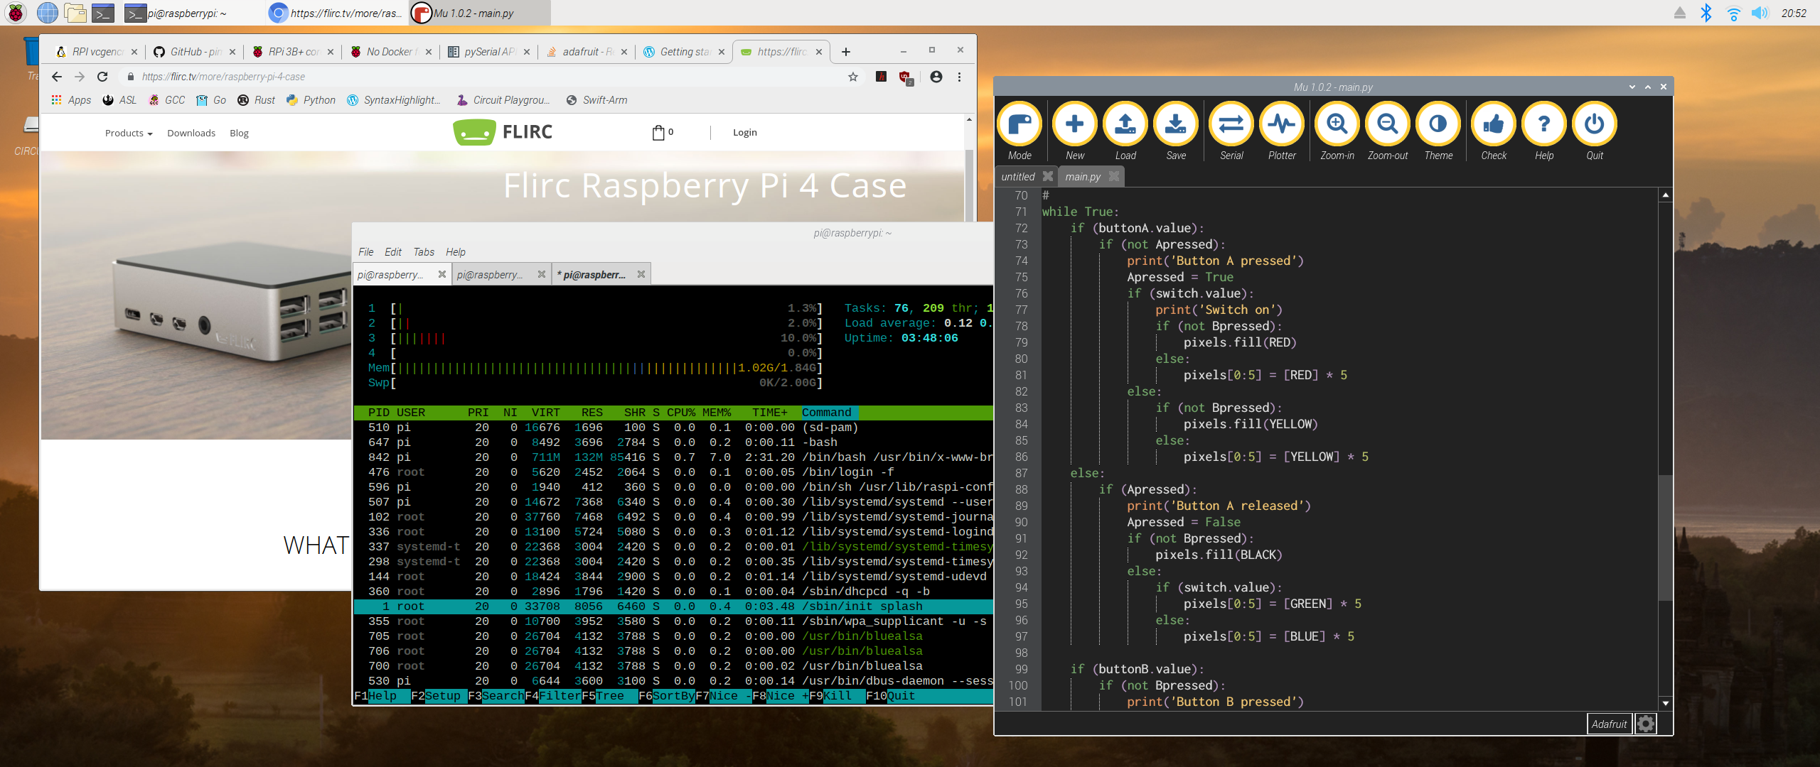The height and width of the screenshot is (767, 1820).
Task: Open the Circuit Playground bookmark
Action: click(503, 100)
